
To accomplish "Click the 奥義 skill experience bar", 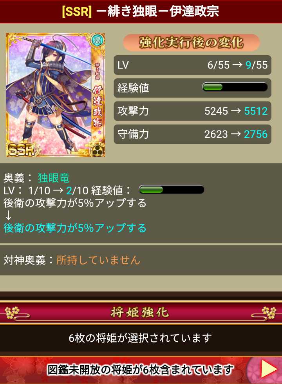I will tap(172, 190).
